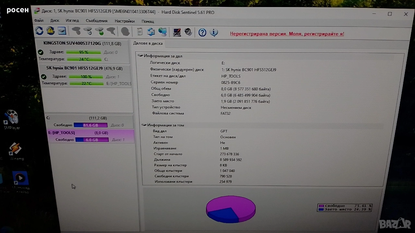Click the monitor with red pen icon
This screenshot has height=233, width=415.
click(x=177, y=32)
